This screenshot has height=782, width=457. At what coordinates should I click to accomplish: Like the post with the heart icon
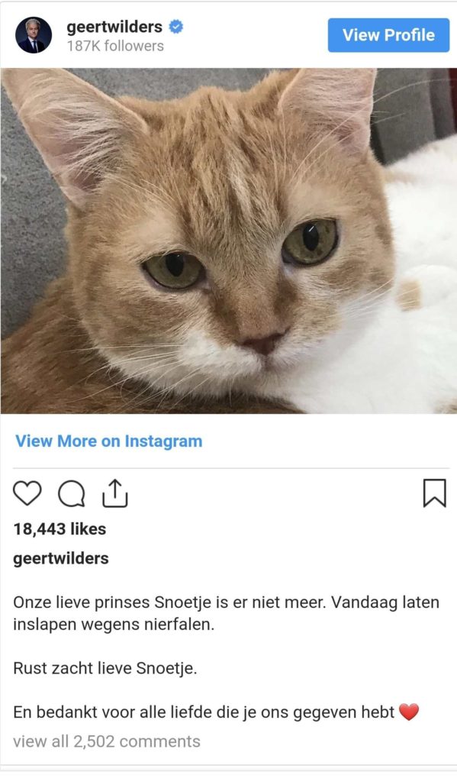(27, 493)
